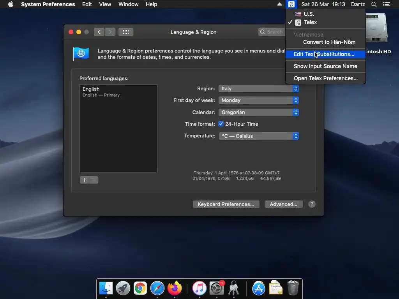Image resolution: width=399 pixels, height=299 pixels.
Task: Choose Open Telex Preferences menu item
Action: click(325, 78)
